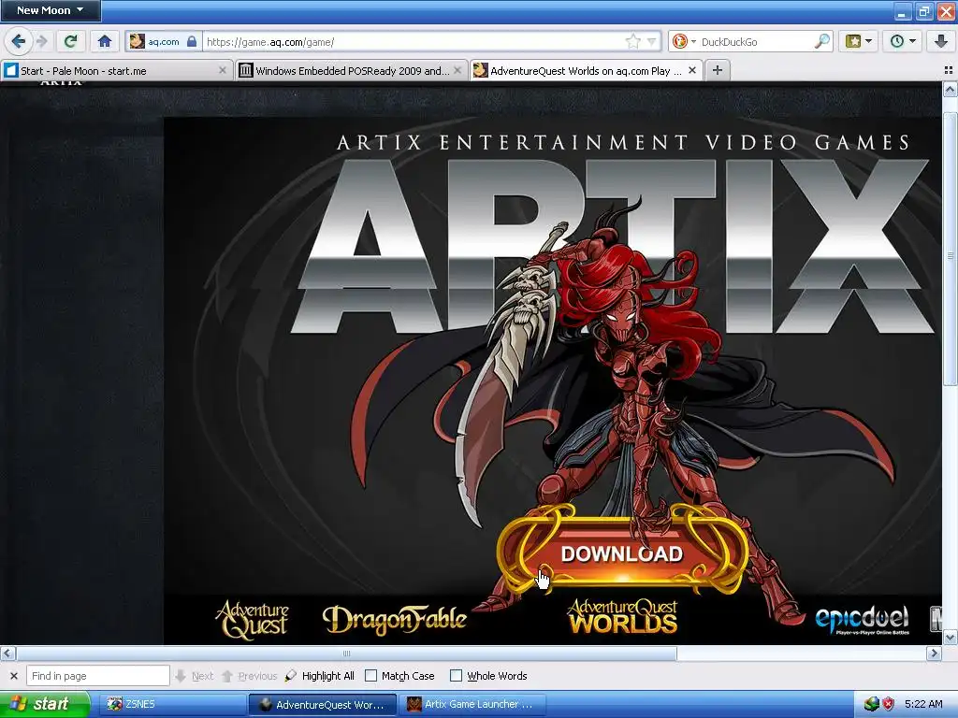Click the Forward arrow navigation button
The height and width of the screenshot is (718, 958).
click(42, 41)
